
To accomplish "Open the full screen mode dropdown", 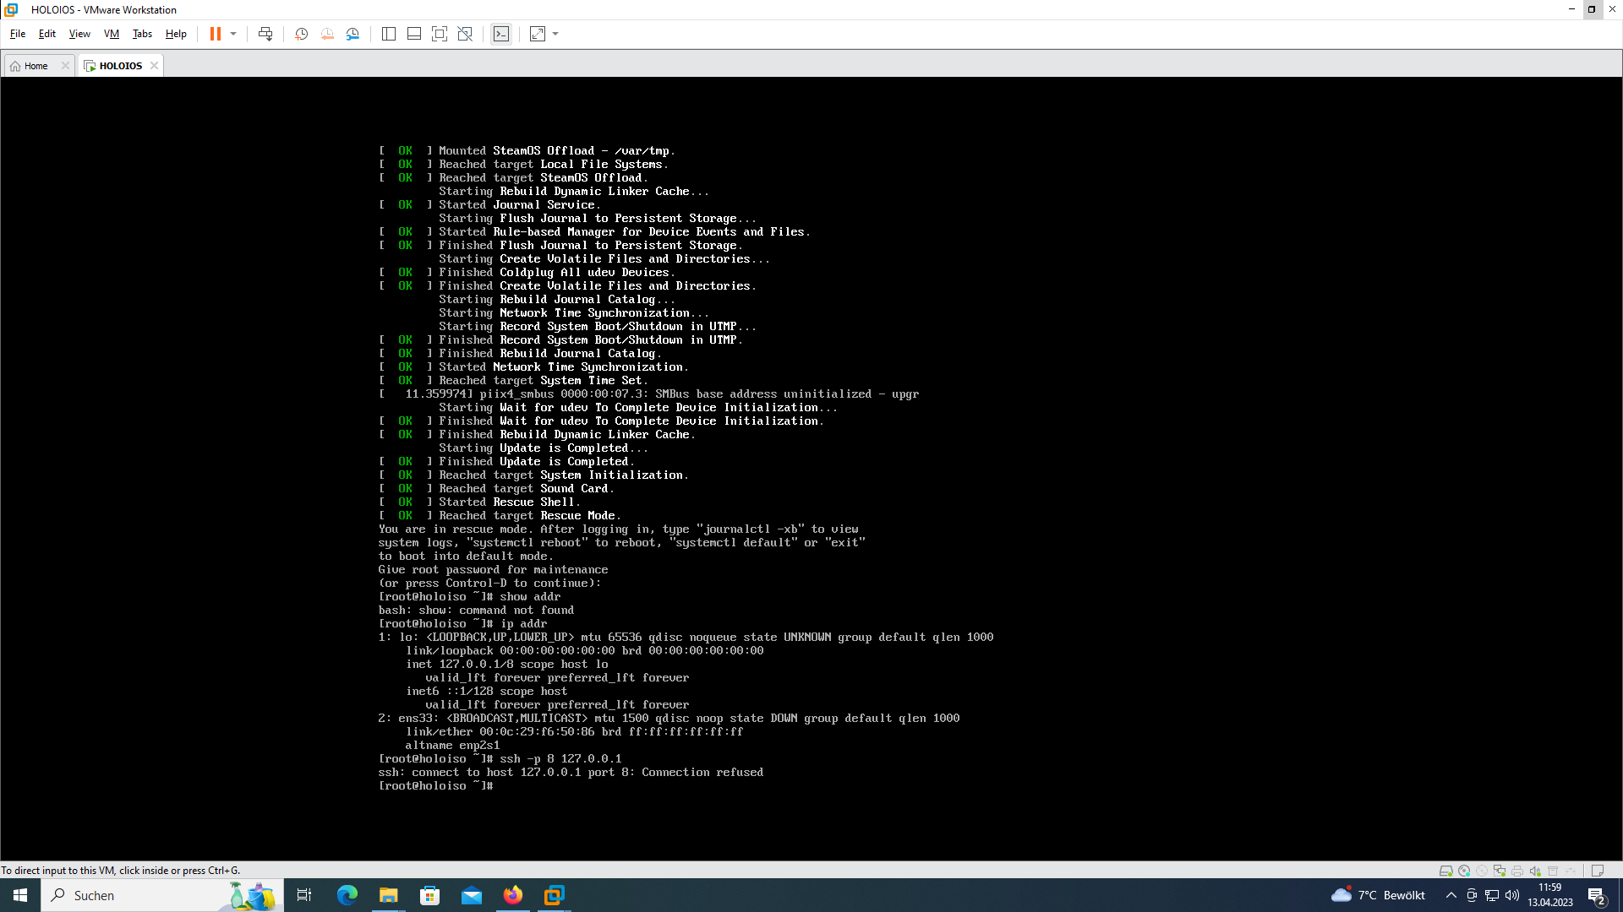I will (555, 34).
